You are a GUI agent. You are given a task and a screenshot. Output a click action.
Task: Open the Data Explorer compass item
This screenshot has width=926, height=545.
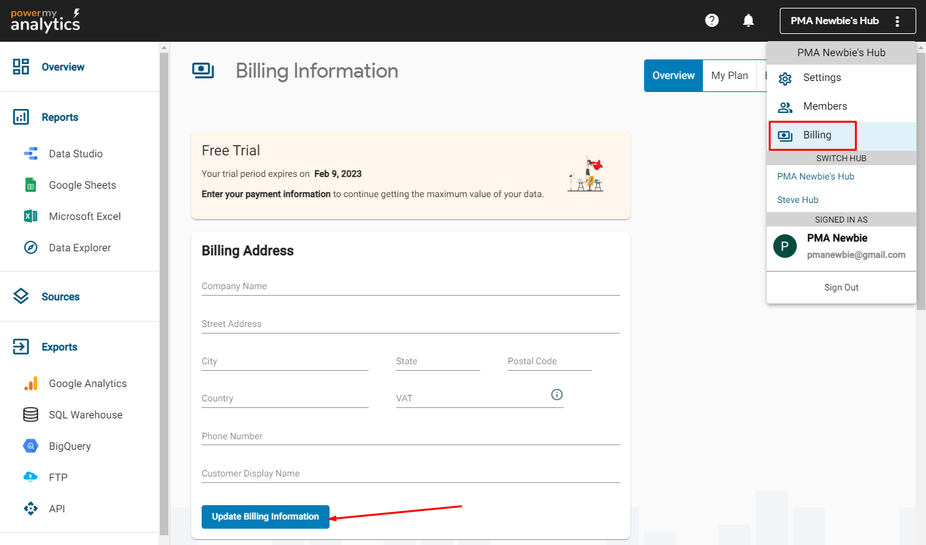(80, 248)
